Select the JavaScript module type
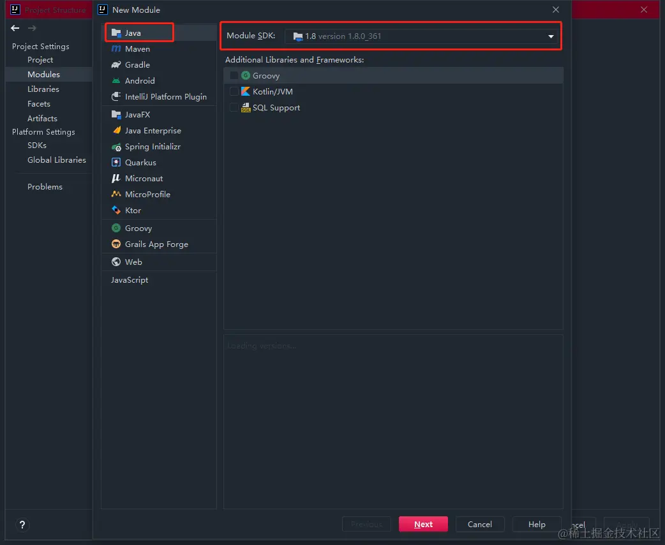The height and width of the screenshot is (545, 665). tap(159, 280)
